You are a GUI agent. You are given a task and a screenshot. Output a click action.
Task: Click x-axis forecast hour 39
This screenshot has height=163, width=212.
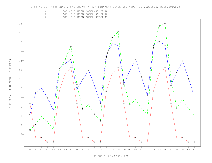106,150
